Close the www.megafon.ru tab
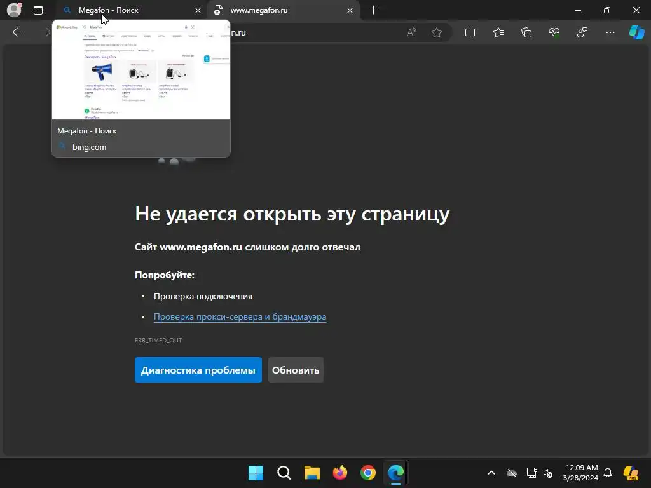 point(350,10)
